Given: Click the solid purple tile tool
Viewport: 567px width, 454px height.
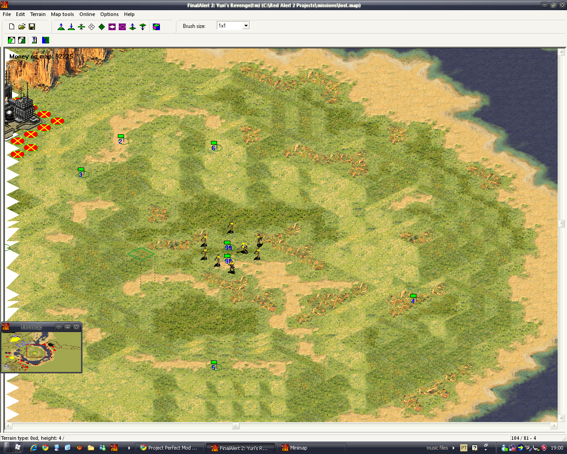Looking at the screenshot, I should (112, 27).
